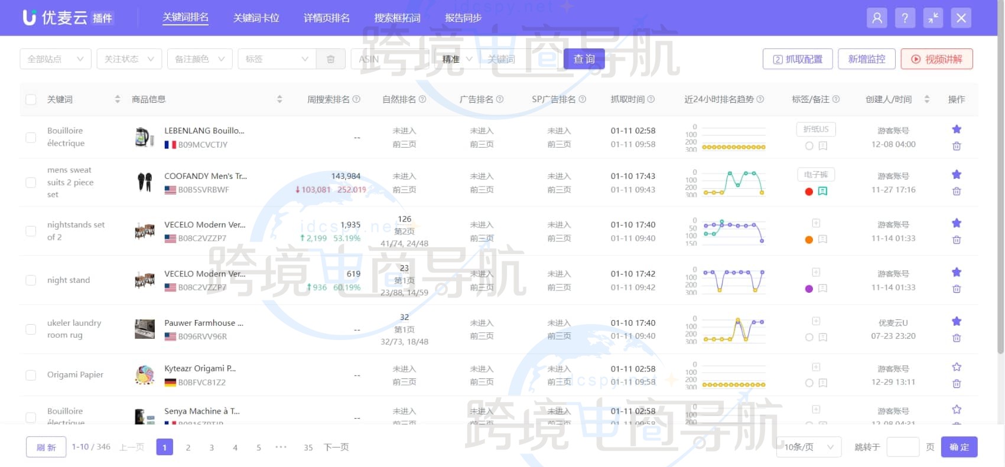Open the 精准 match type dropdown
Image resolution: width=1005 pixels, height=467 pixels.
coord(457,59)
